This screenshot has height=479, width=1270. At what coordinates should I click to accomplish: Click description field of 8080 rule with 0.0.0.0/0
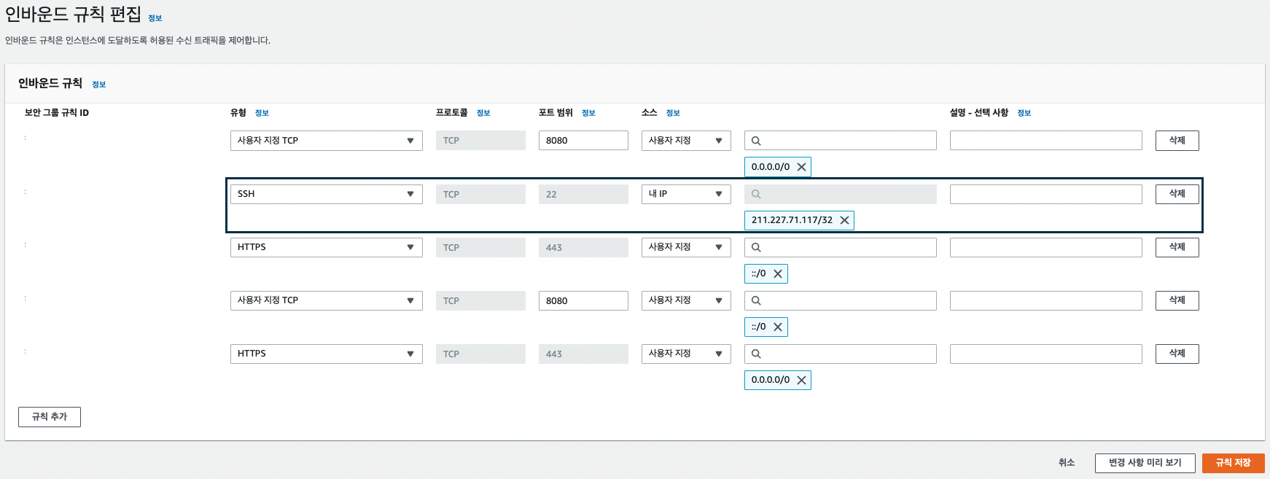point(1046,141)
